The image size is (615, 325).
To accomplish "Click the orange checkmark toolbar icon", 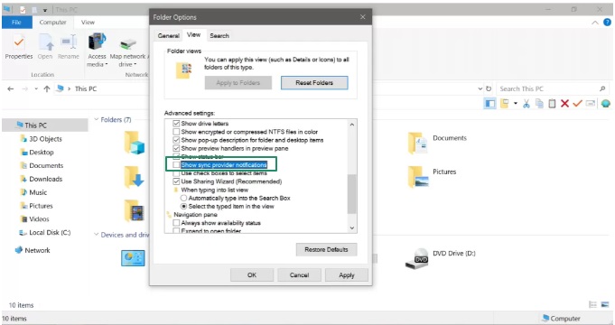I will pyautogui.click(x=577, y=104).
